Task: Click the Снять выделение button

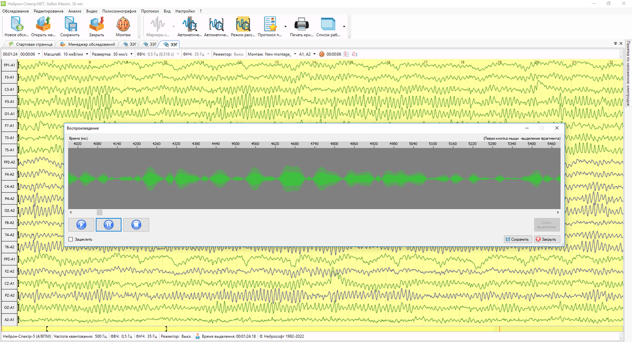Action: (547, 225)
